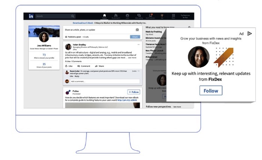This screenshot has height=160, width=262.
Task: Open 'Publish a post' link
Action: coord(74,37)
